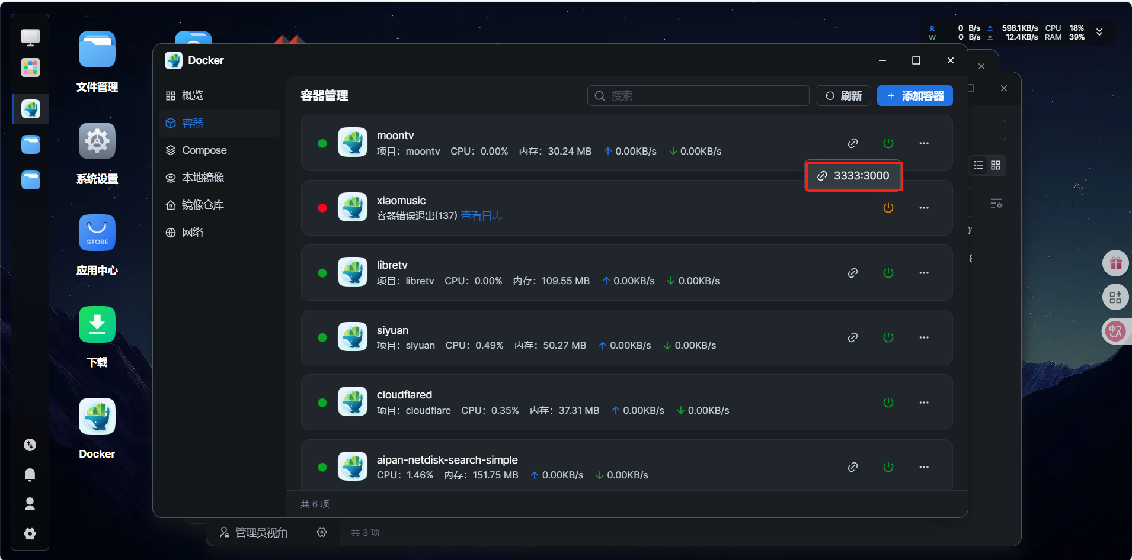Open the colorful app grid icon in dock

tap(30, 67)
